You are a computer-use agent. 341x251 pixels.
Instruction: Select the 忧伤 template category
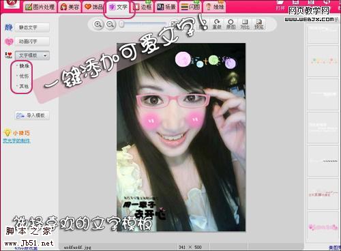tap(24, 76)
